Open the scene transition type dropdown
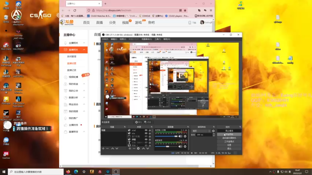The image size is (312, 175). click(x=201, y=131)
